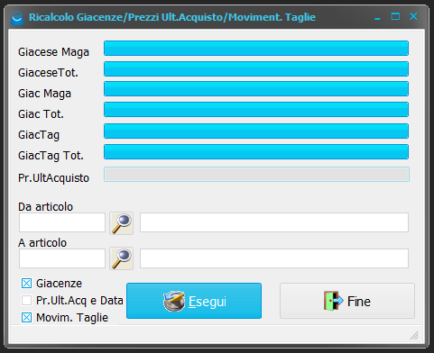Image resolution: width=434 pixels, height=353 pixels.
Task: Click the empty Pr.UltAcquisto progress bar
Action: [256, 175]
